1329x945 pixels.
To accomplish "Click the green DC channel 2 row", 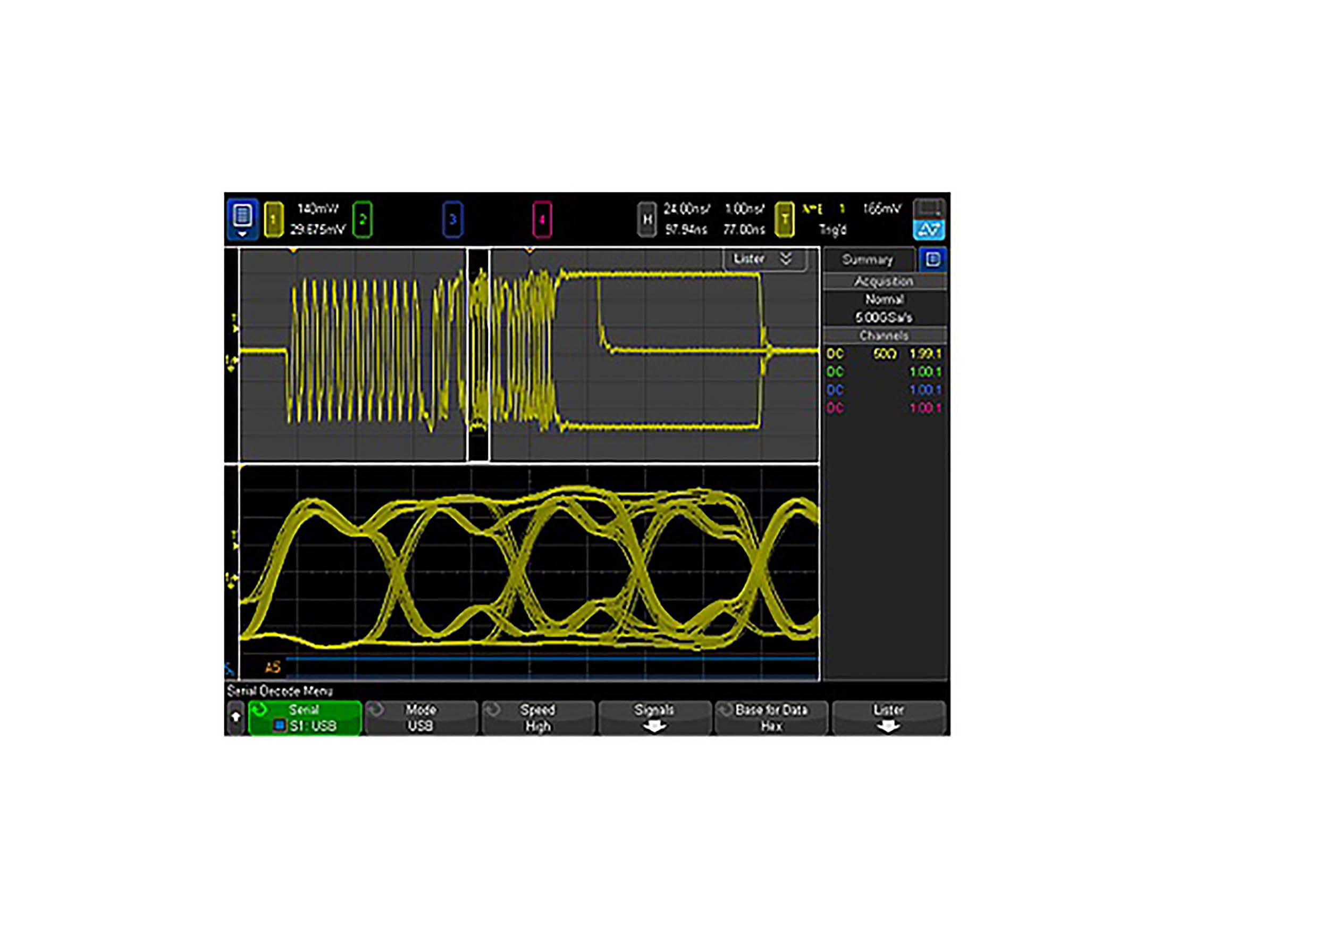I will 884,372.
